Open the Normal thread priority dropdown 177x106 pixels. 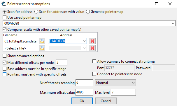click(115, 83)
